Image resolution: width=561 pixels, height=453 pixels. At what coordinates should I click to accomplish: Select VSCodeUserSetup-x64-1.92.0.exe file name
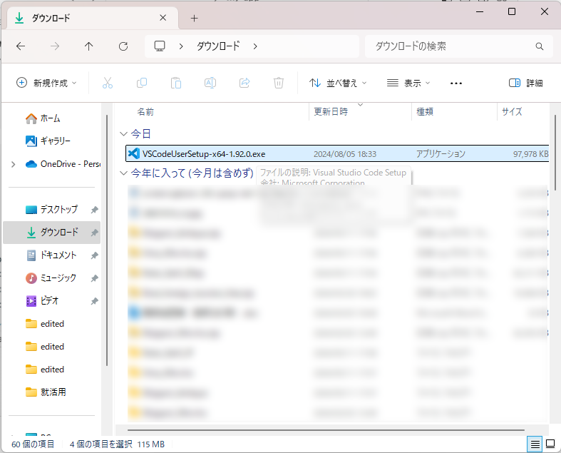pos(204,154)
